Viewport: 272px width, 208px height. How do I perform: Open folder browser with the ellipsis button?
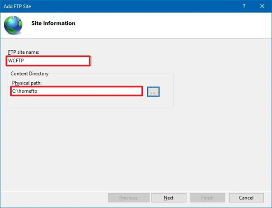pos(153,92)
